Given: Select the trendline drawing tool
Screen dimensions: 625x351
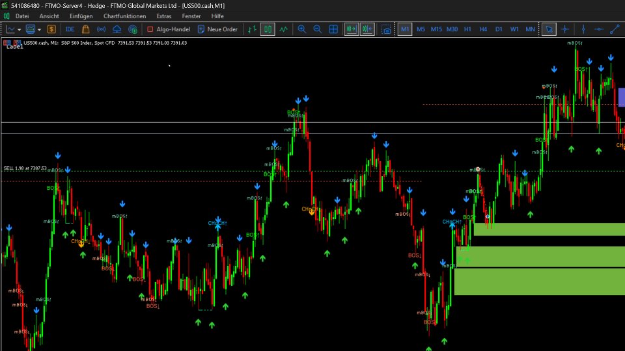Looking at the screenshot, I should click(615, 29).
